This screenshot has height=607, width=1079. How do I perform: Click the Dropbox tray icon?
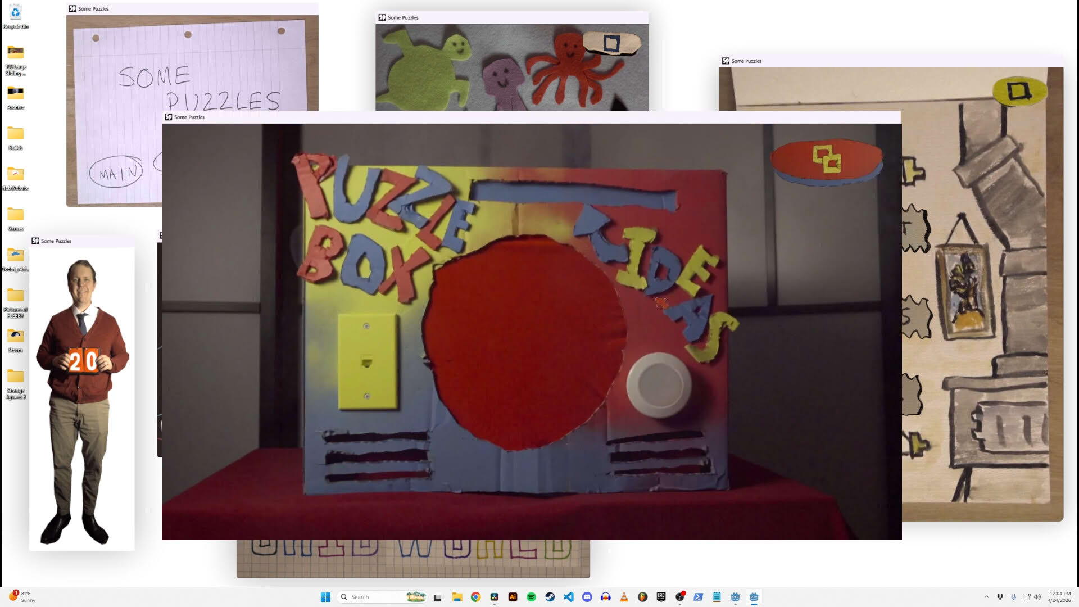coord(1000,597)
